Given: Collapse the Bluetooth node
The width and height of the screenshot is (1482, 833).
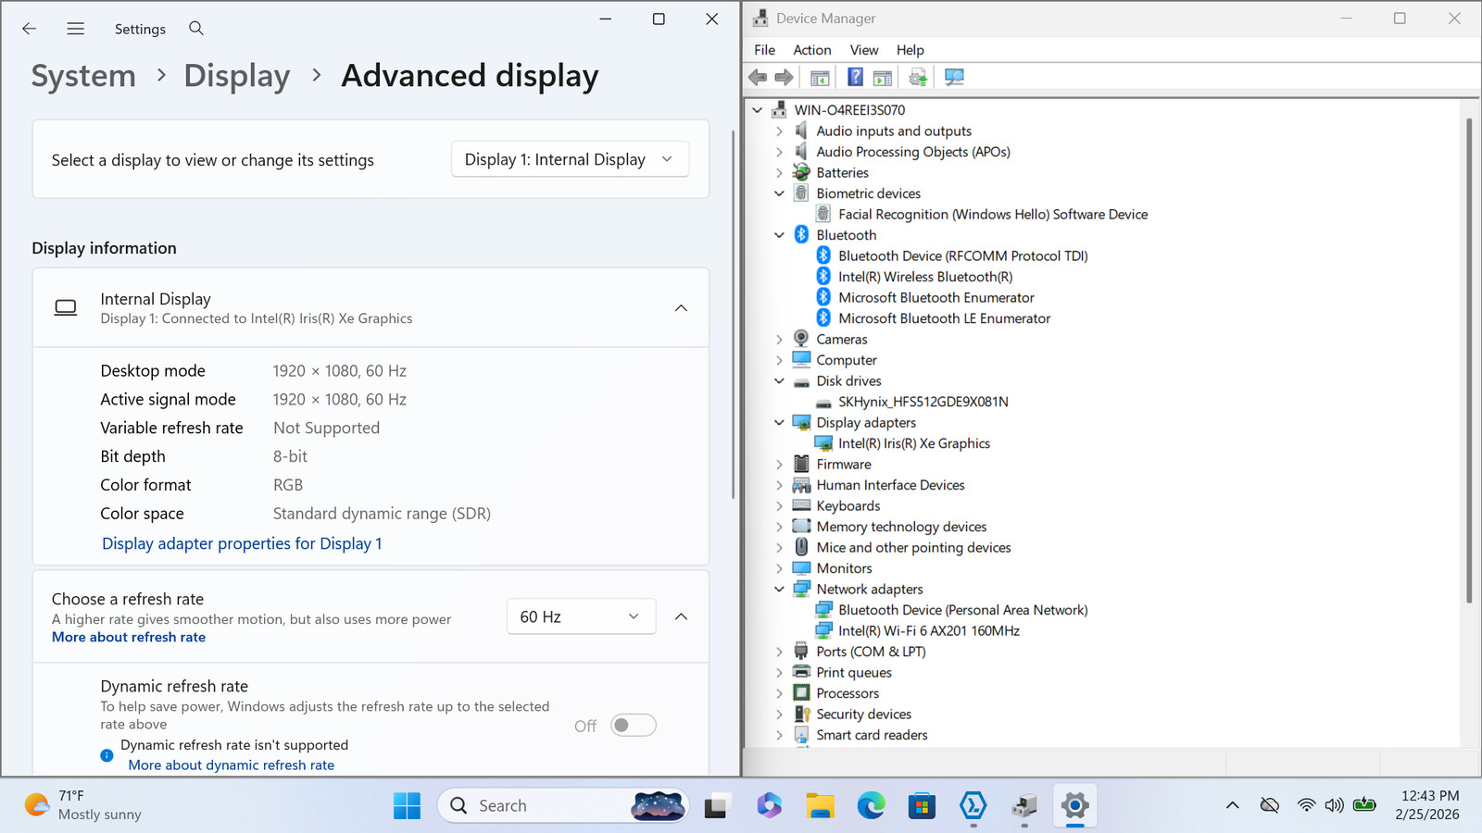Looking at the screenshot, I should [779, 235].
